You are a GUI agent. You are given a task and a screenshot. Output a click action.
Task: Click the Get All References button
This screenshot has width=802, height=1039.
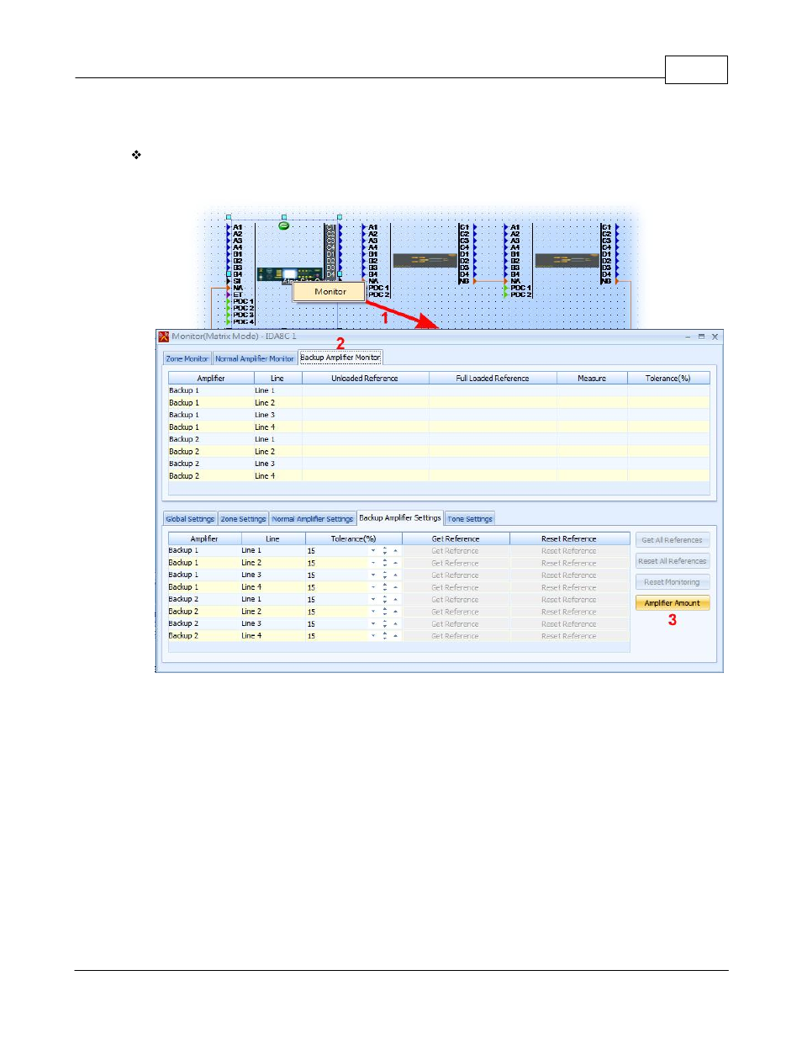pyautogui.click(x=672, y=540)
